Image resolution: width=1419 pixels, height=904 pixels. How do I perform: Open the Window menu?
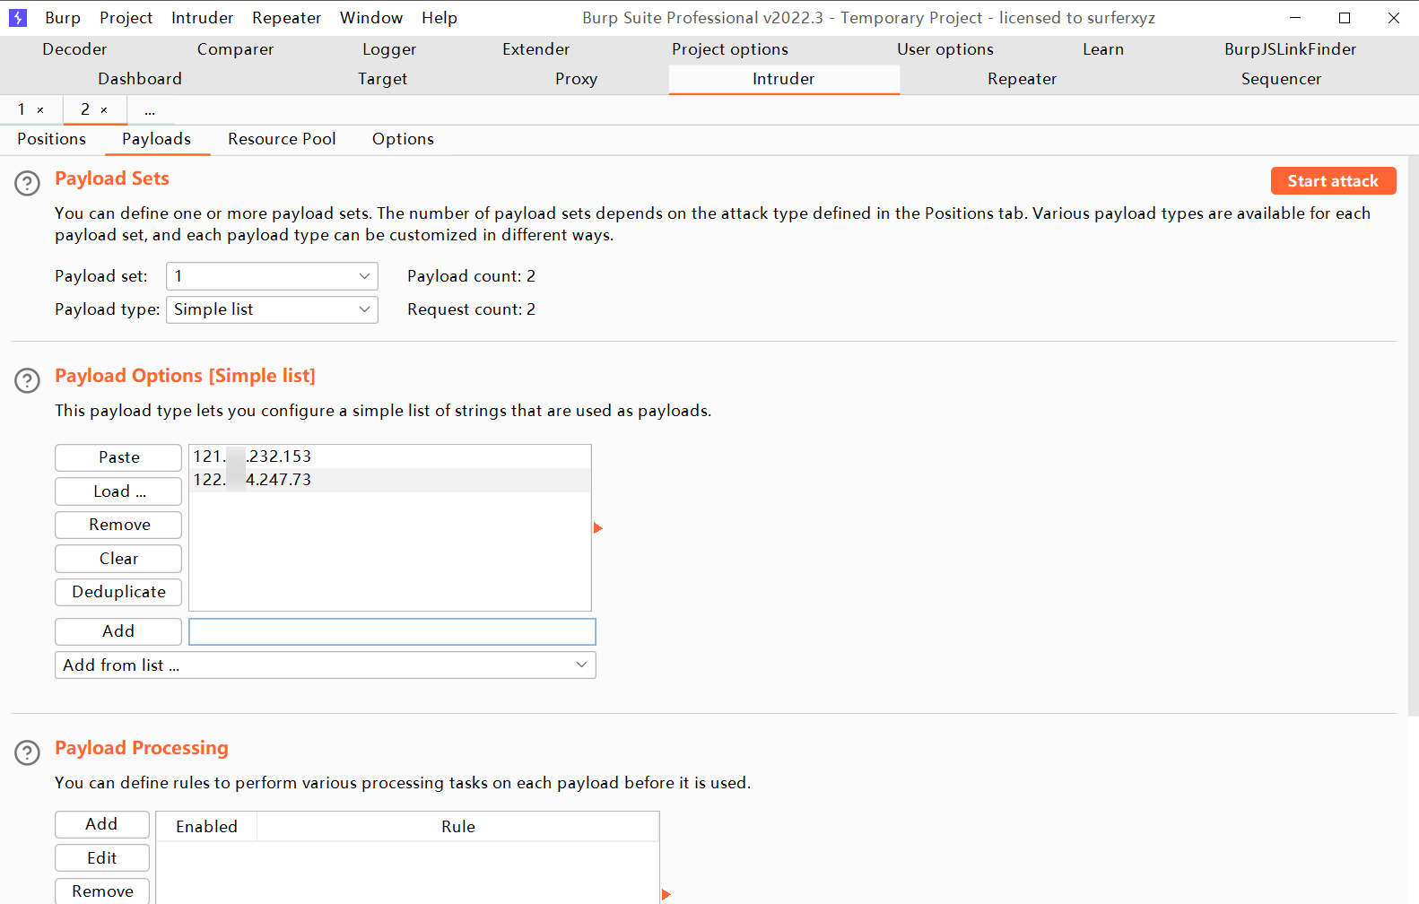point(371,18)
